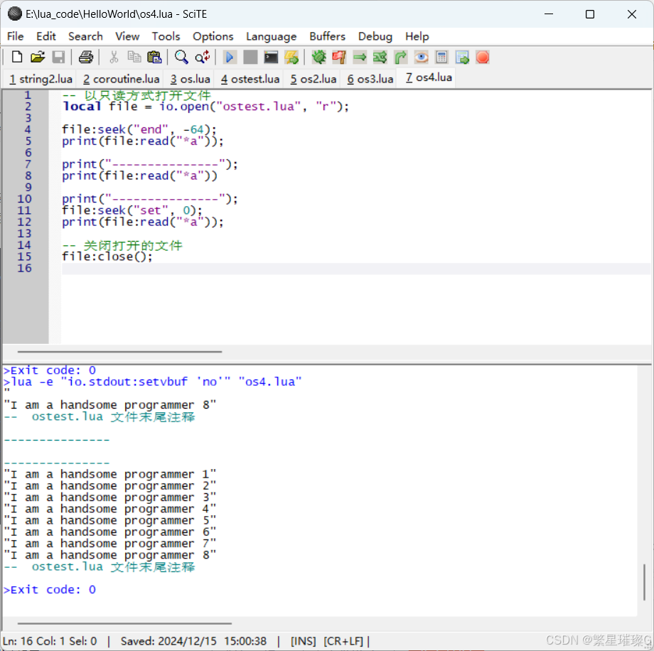Click the [INS] status bar indicator
This screenshot has height=651, width=654.
pos(304,641)
